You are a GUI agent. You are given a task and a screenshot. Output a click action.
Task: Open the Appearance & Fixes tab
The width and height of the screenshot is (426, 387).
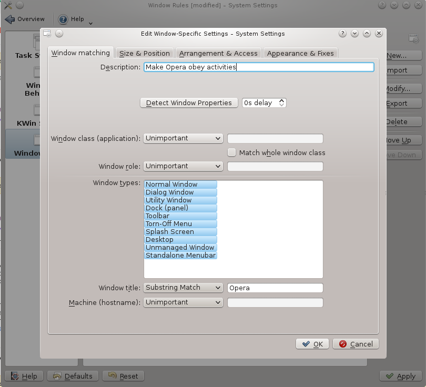(x=300, y=53)
